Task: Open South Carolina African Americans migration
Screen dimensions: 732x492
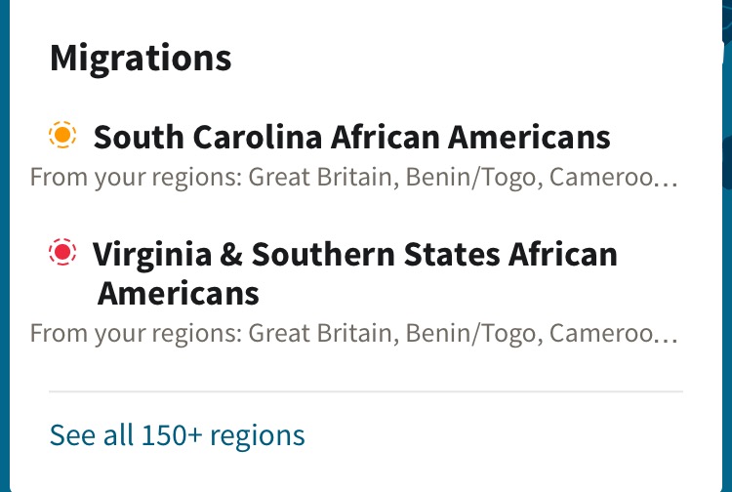Action: pyautogui.click(x=351, y=137)
